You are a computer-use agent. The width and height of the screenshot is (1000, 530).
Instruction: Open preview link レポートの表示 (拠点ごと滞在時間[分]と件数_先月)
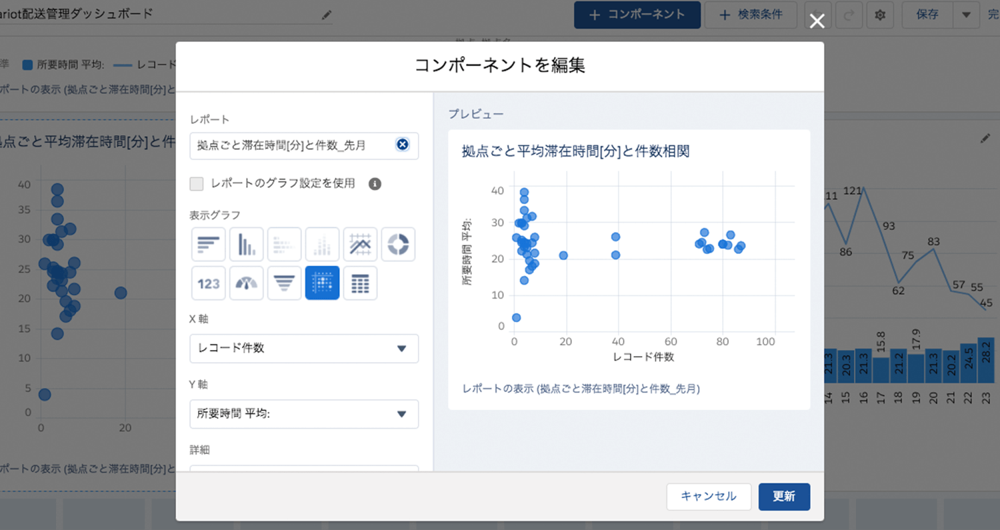(581, 388)
